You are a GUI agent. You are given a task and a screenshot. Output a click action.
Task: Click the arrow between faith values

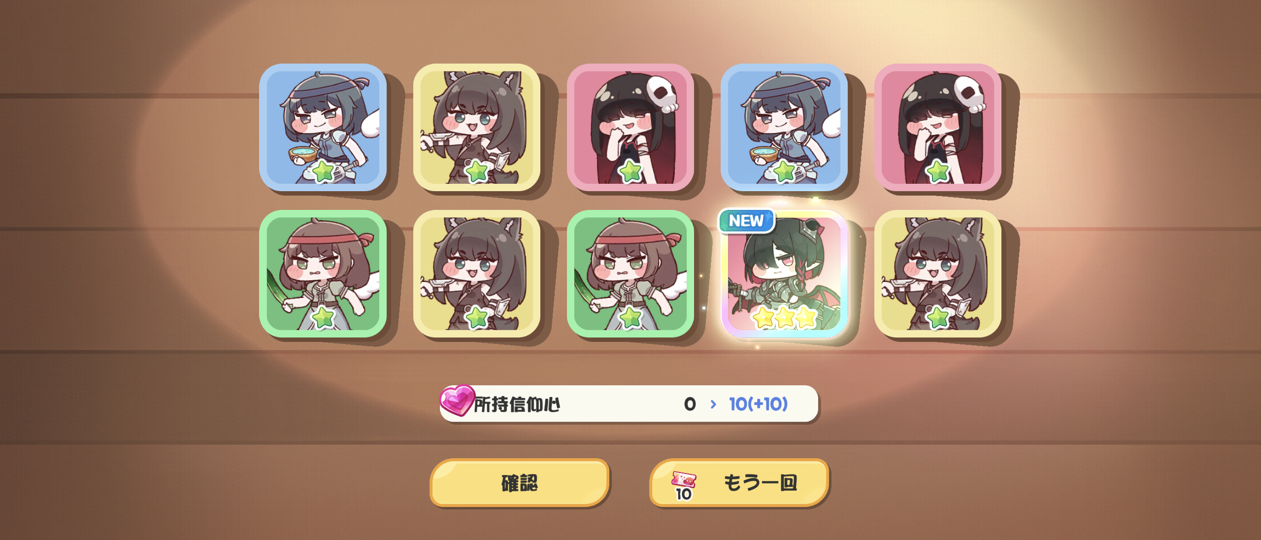click(x=713, y=404)
